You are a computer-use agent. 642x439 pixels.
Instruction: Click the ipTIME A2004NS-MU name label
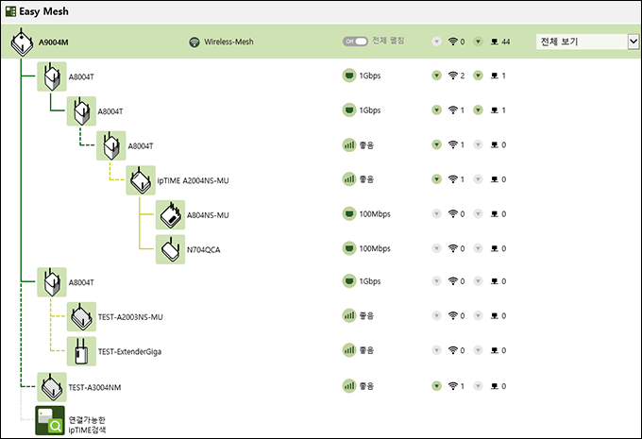[193, 180]
